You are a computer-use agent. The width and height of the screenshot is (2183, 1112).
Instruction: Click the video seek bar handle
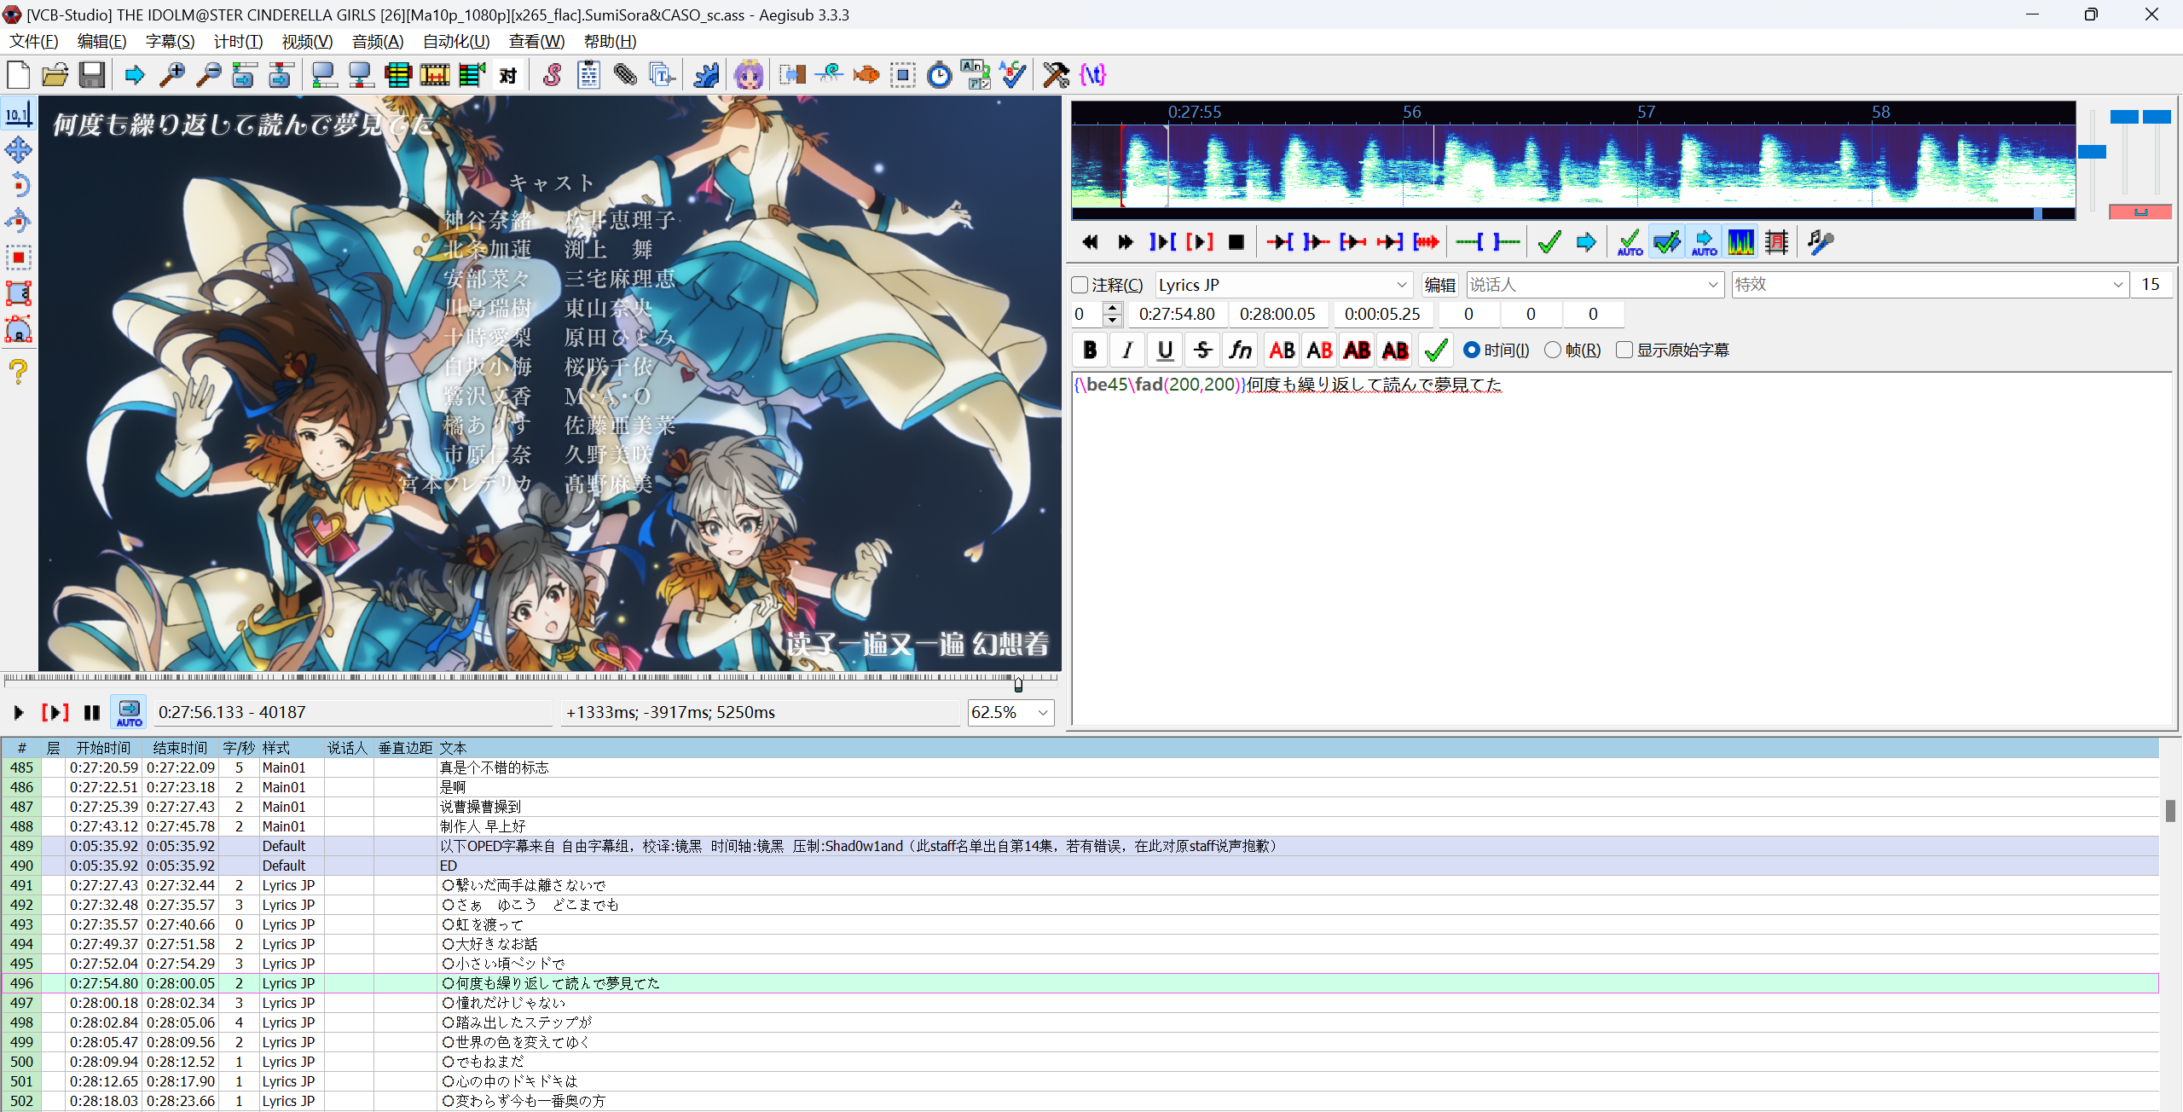click(x=1018, y=685)
